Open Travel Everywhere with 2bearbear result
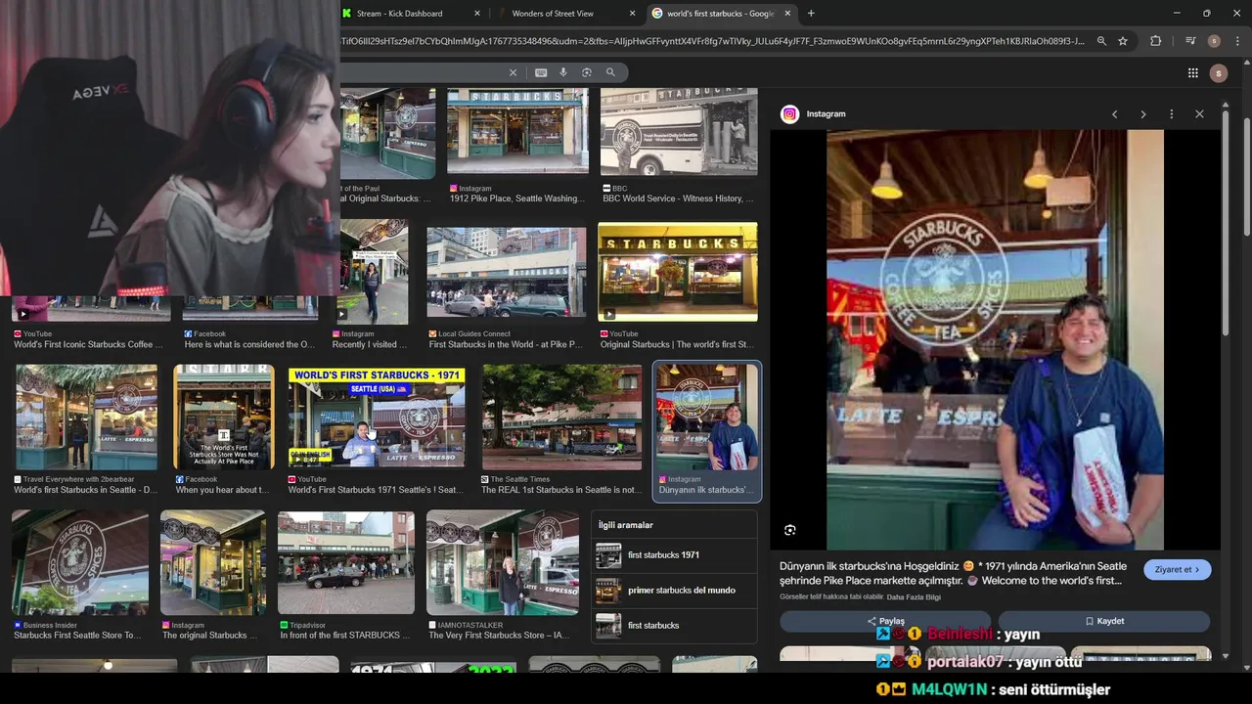Image resolution: width=1252 pixels, height=704 pixels. coord(86,431)
